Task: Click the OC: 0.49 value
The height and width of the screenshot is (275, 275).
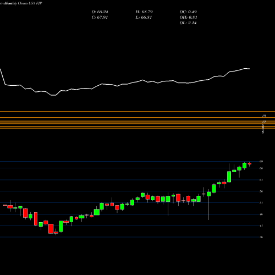Action: (x=188, y=12)
